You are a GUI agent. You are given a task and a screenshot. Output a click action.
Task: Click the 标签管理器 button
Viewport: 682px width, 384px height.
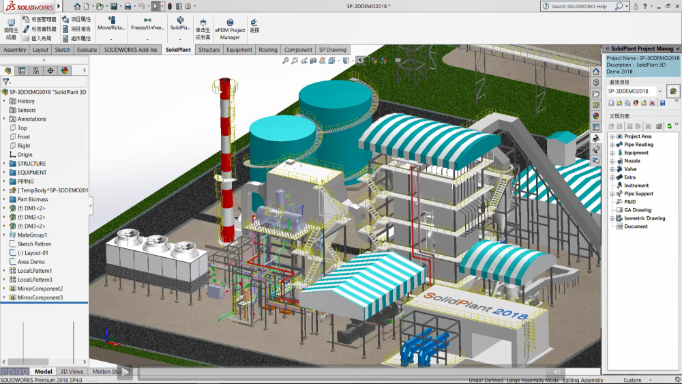point(40,20)
